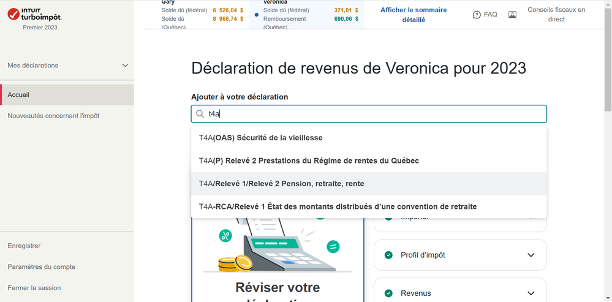Screen dimensions: 612x302
Task: Click the Réviser votre heading
Action: [278, 287]
